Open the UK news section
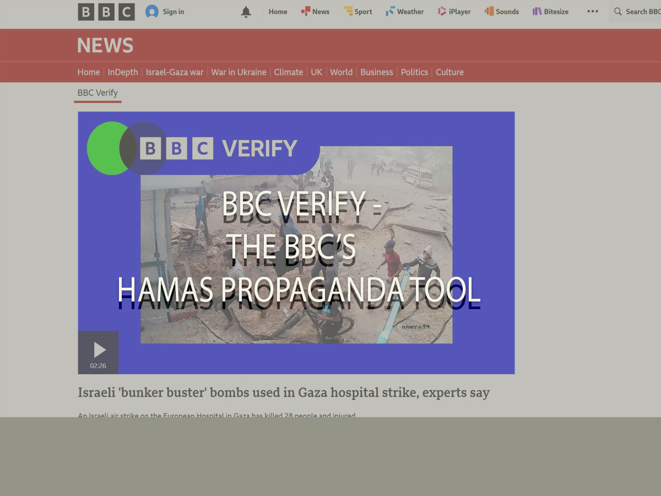Screen dimensions: 661x496 tap(317, 72)
